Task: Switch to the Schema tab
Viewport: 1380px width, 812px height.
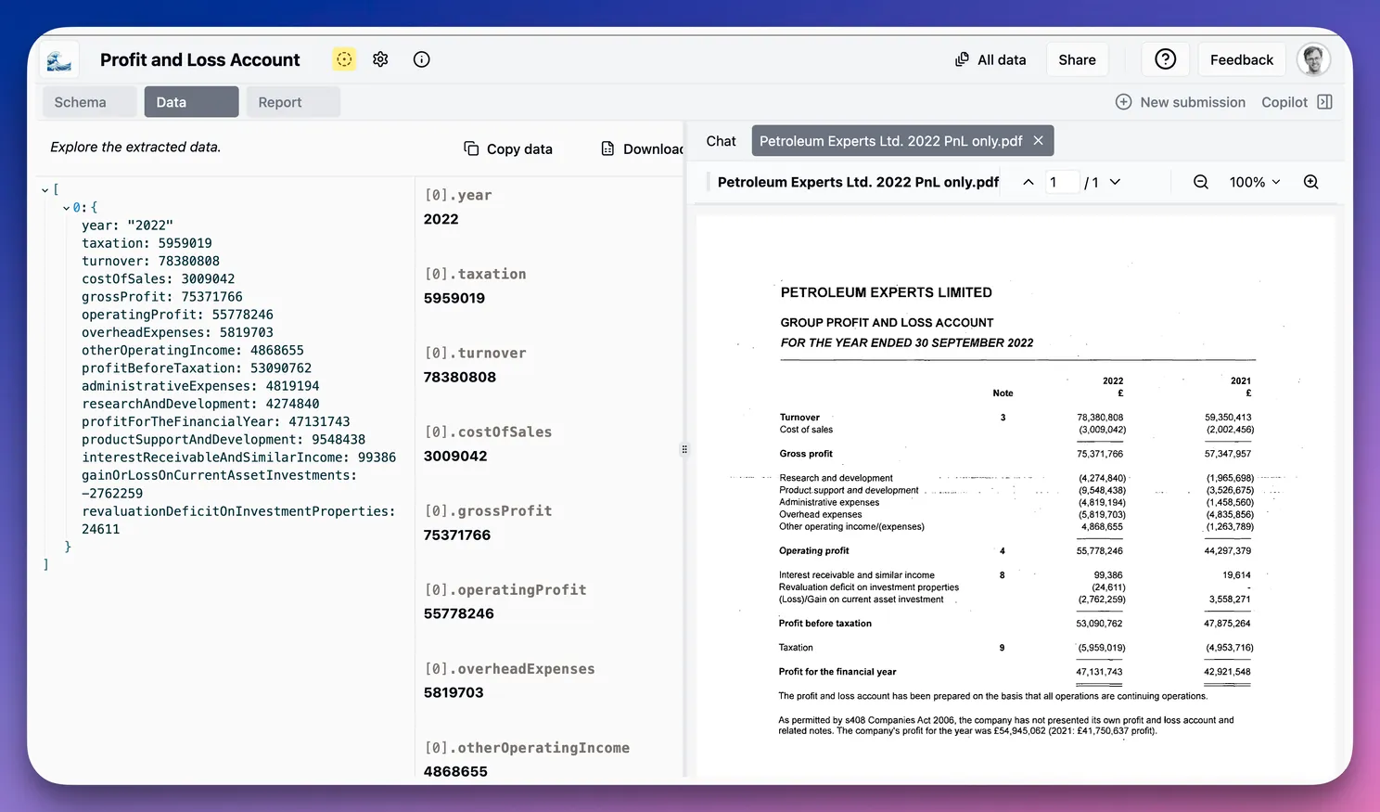Action: click(x=81, y=102)
